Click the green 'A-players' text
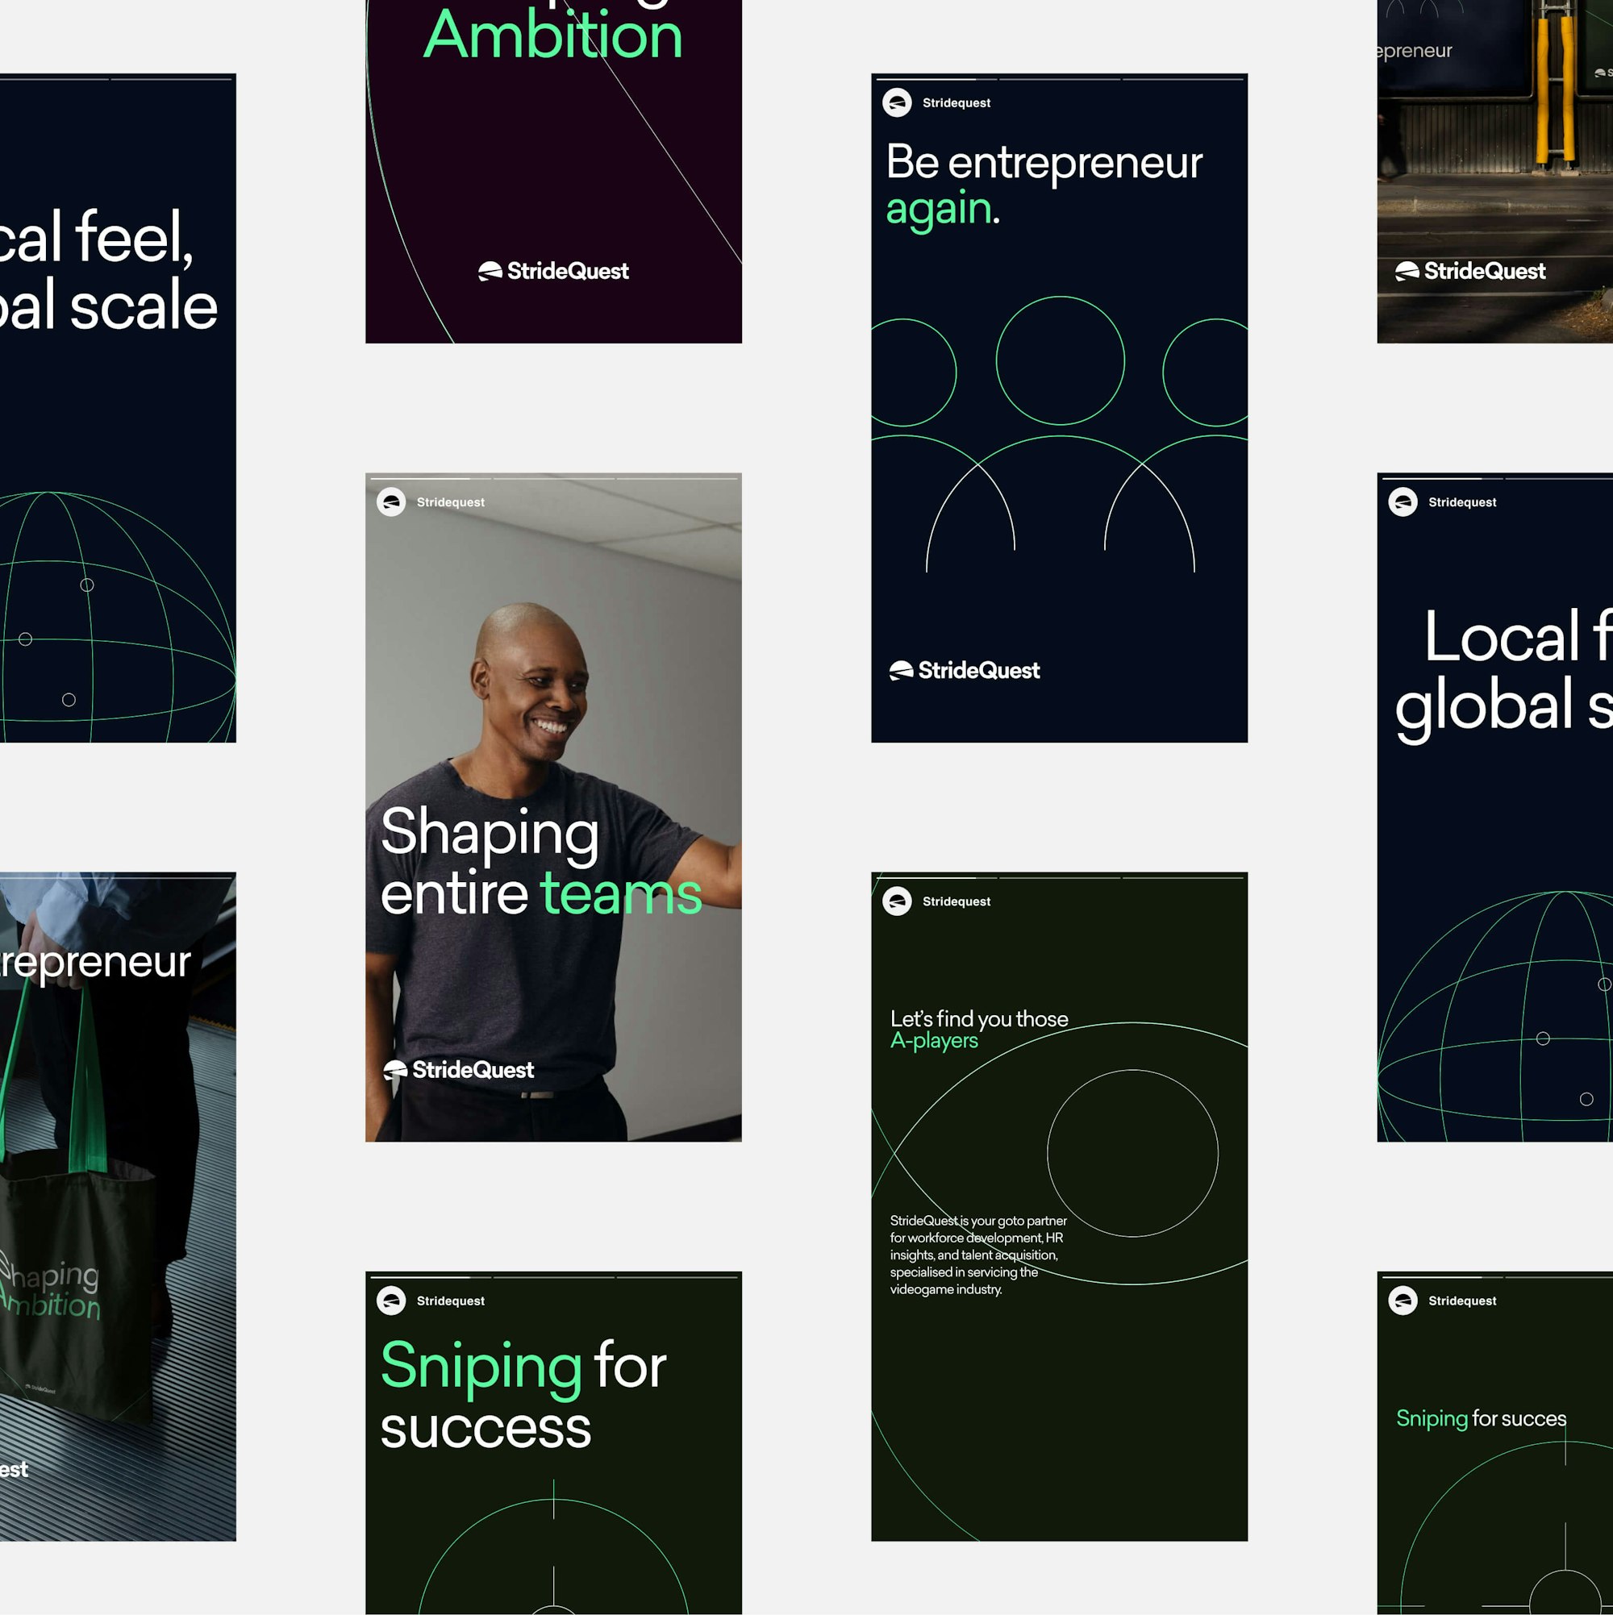This screenshot has height=1615, width=1613. [x=934, y=1041]
